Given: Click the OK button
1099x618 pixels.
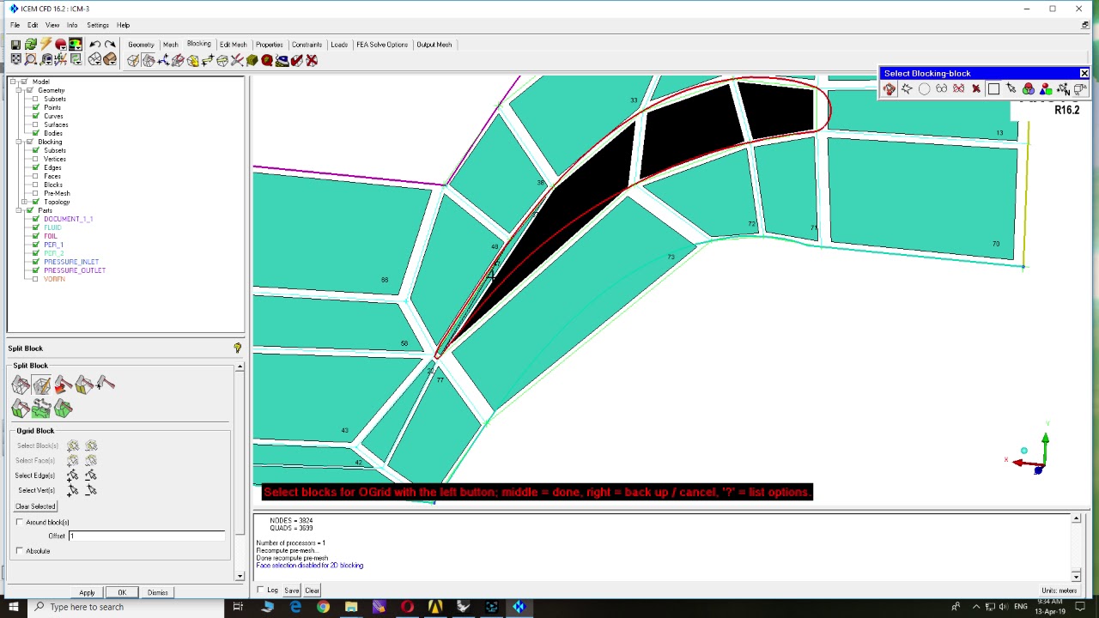Looking at the screenshot, I should 122,592.
